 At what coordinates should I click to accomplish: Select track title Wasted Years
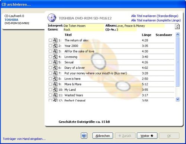pos(74,95)
